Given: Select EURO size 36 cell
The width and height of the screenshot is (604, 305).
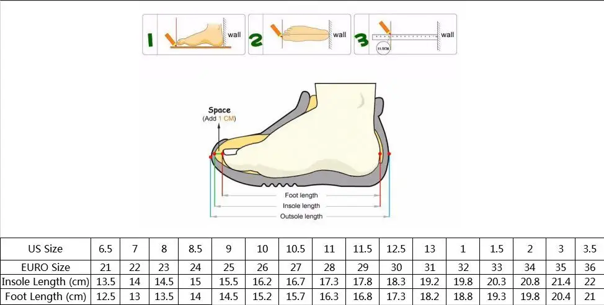Looking at the screenshot, I should (590, 267).
